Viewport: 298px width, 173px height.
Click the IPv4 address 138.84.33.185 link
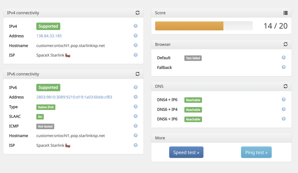coord(49,36)
